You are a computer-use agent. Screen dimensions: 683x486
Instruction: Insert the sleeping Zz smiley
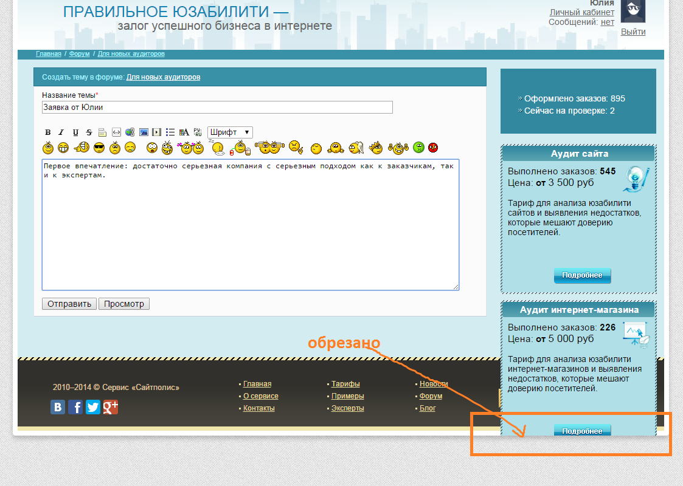click(217, 148)
